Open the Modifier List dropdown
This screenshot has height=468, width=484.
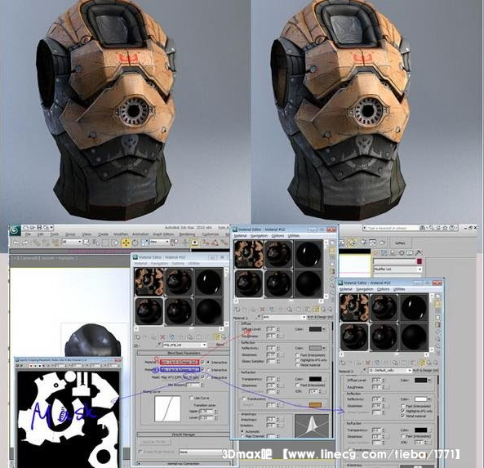click(x=397, y=270)
